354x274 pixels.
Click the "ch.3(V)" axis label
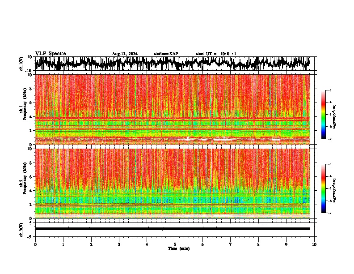pos(21,230)
